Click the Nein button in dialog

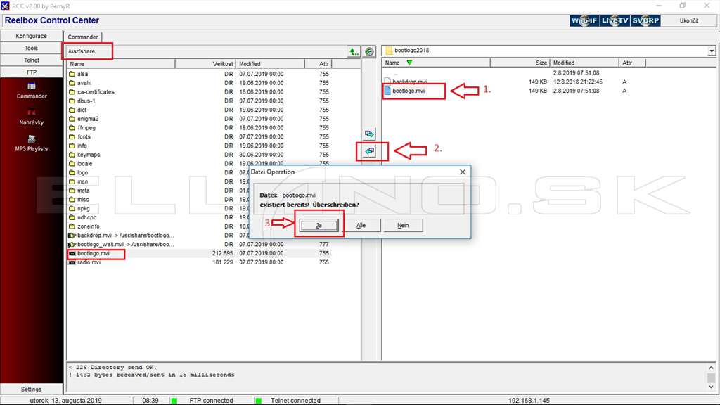[403, 226]
